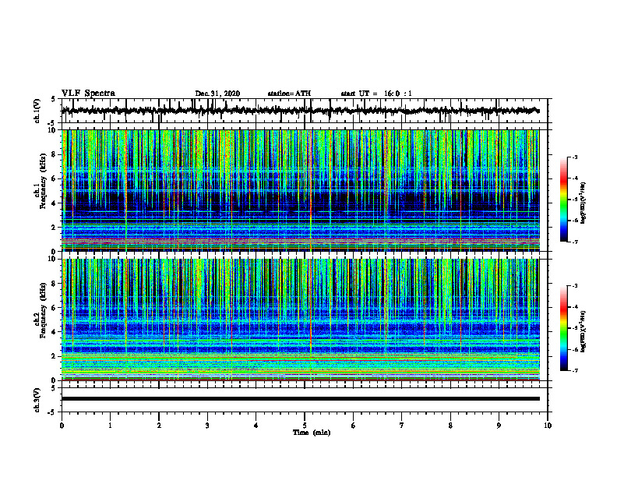Click the ch.1 waveform trace panel

tap(305, 111)
